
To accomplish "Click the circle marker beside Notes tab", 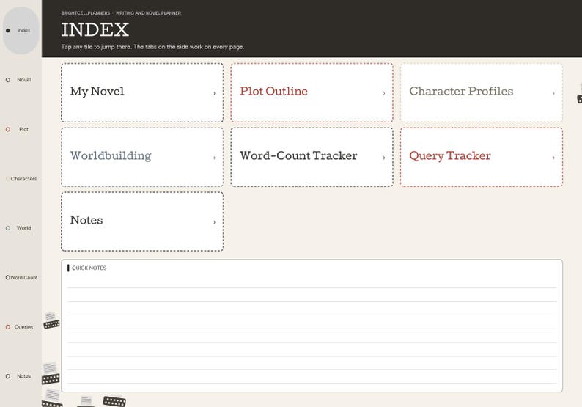I will 8,376.
